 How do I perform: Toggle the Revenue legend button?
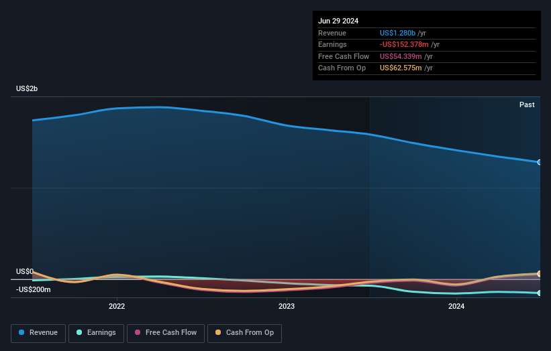click(x=38, y=333)
